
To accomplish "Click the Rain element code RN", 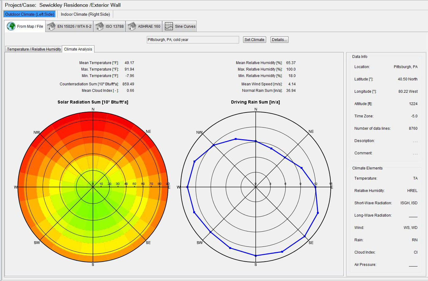I will (x=414, y=240).
